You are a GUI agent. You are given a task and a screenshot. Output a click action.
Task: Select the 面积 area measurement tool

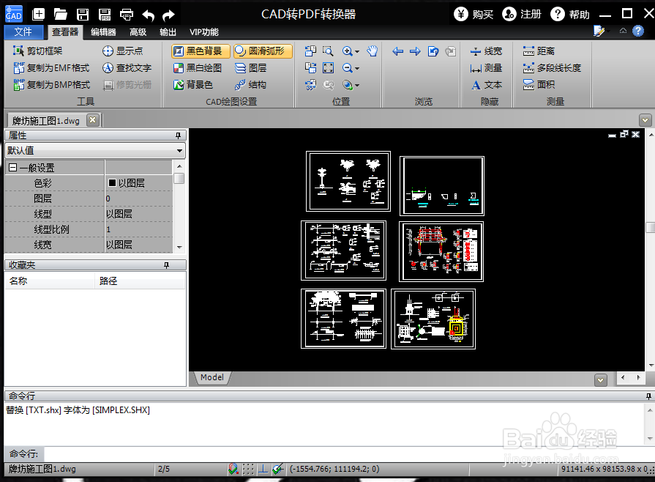(539, 85)
